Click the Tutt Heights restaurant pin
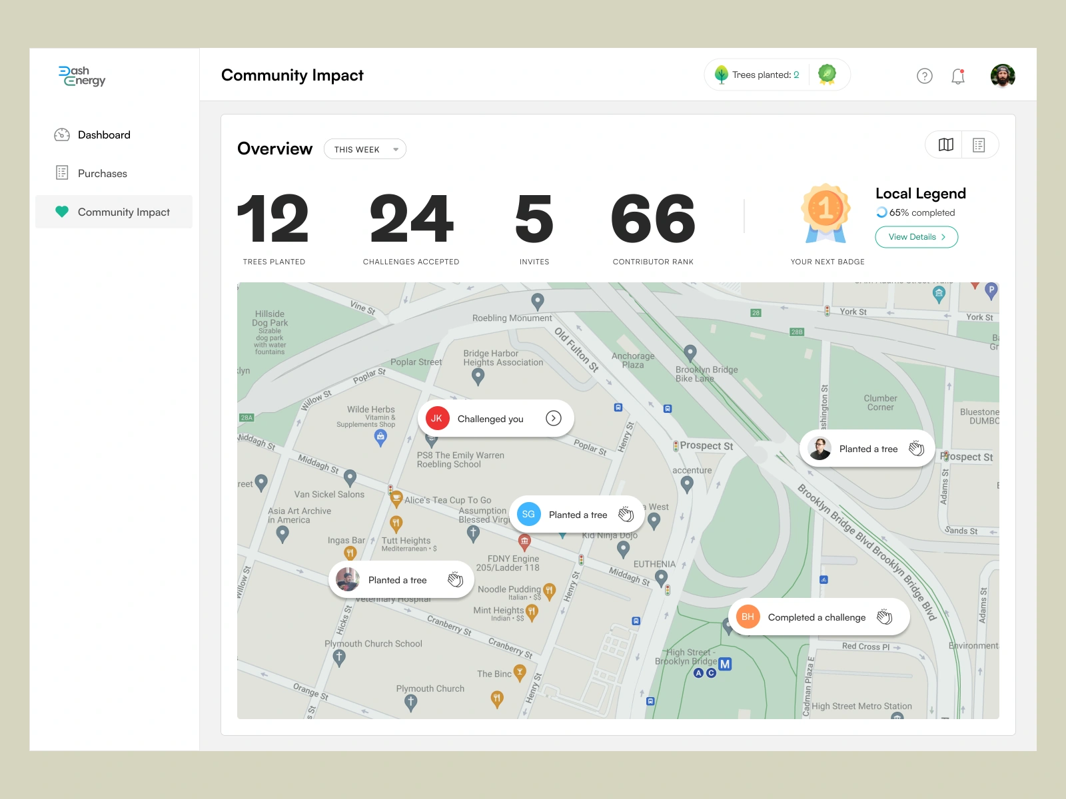This screenshot has height=799, width=1066. [396, 524]
